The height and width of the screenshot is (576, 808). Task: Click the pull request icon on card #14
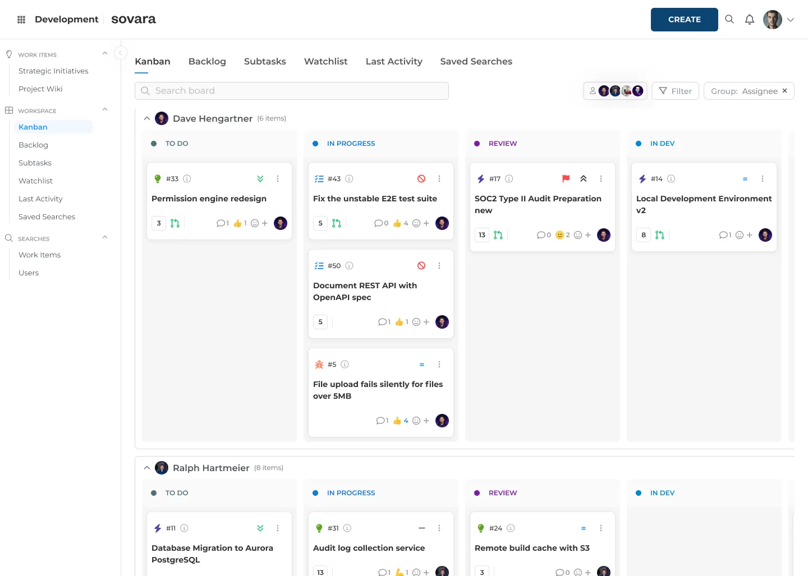point(660,235)
